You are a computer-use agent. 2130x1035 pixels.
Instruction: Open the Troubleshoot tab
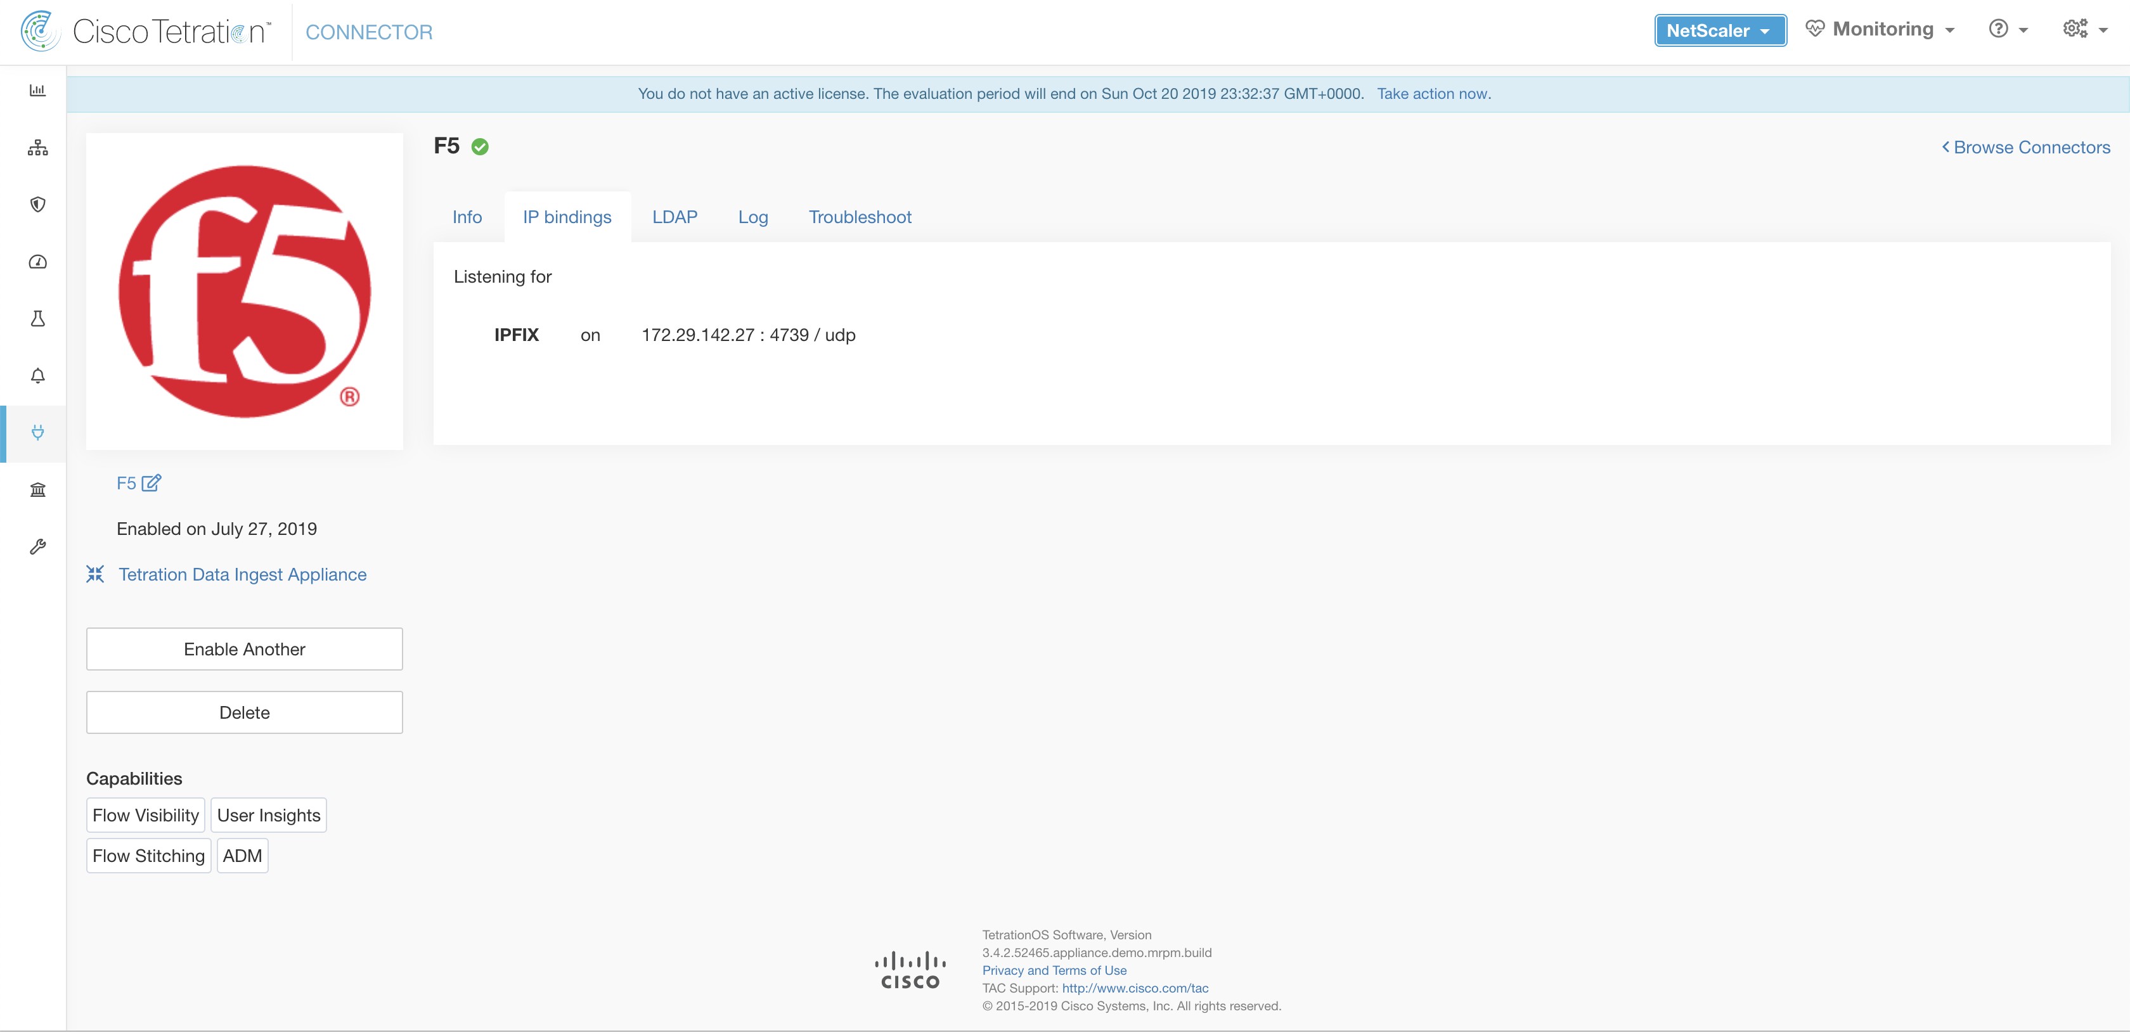click(860, 217)
